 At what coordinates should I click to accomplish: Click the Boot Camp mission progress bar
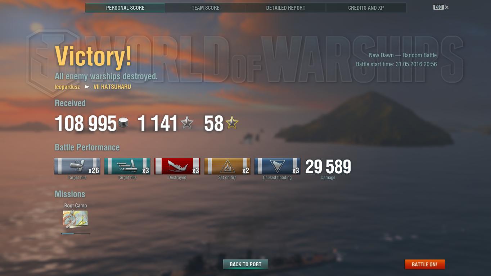tap(76, 234)
